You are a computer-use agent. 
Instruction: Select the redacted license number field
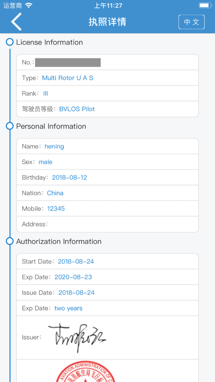(67, 62)
